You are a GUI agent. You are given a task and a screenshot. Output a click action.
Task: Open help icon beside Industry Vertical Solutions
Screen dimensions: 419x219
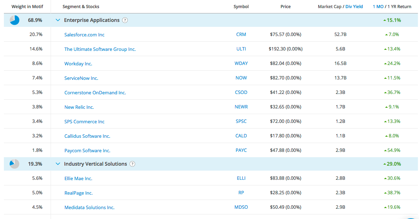tap(132, 164)
